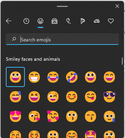Open the recently used clock tab

pos(26,21)
